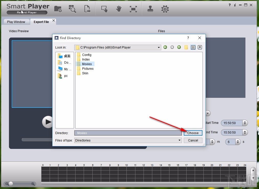Open the watermark stamp tool

pos(150,9)
